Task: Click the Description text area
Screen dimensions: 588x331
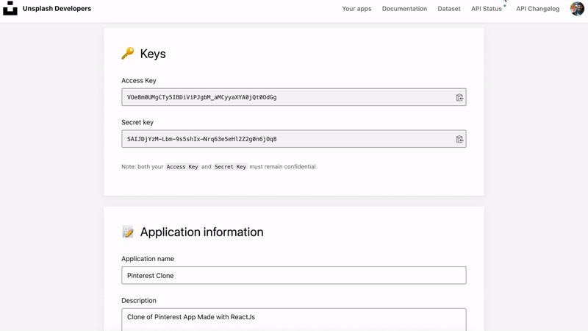Action: [x=293, y=319]
